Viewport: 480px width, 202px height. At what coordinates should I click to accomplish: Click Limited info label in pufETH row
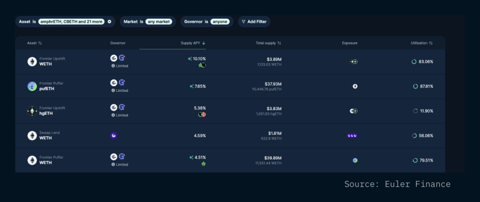pos(120,90)
